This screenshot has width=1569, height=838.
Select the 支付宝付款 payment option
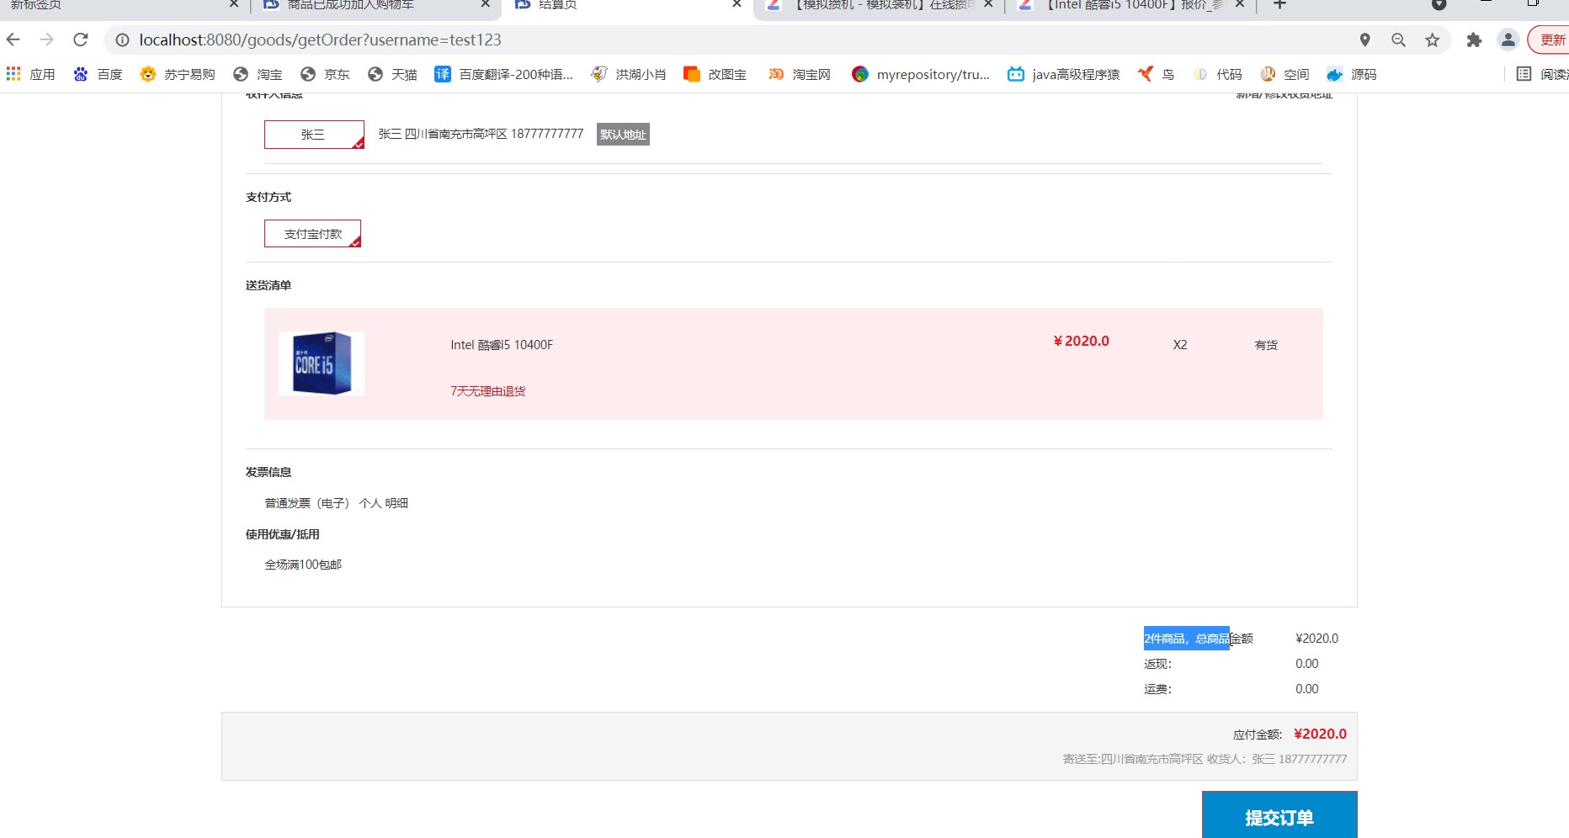point(312,234)
